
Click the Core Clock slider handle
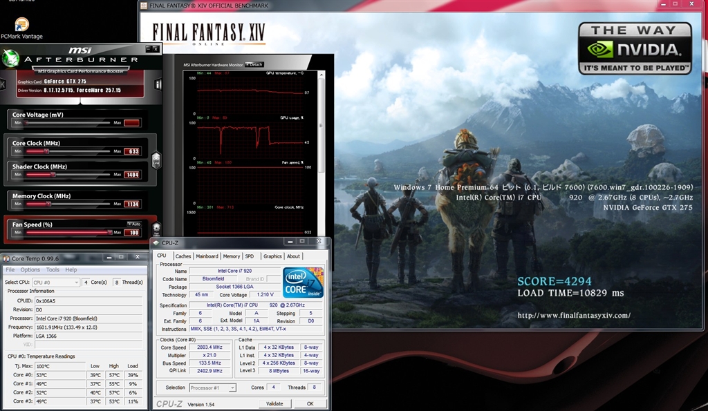(x=46, y=151)
